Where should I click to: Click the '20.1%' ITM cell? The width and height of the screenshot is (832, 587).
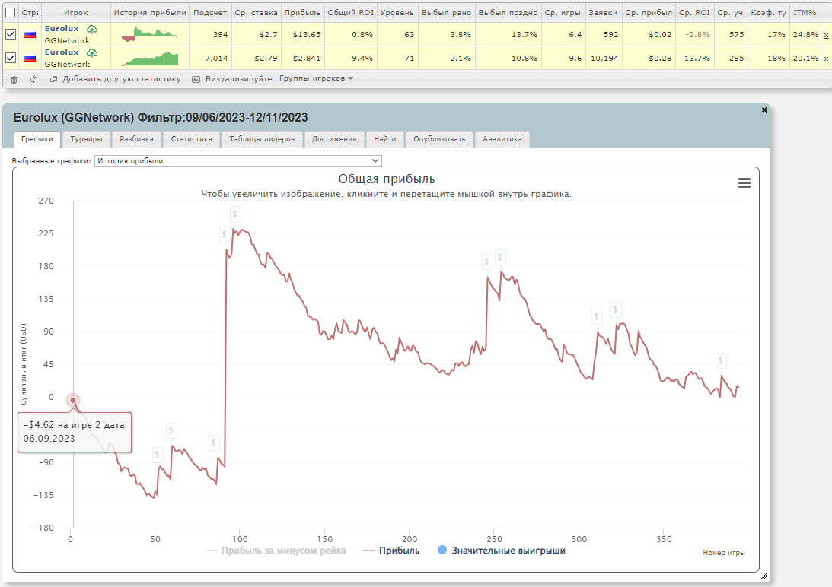click(x=805, y=58)
